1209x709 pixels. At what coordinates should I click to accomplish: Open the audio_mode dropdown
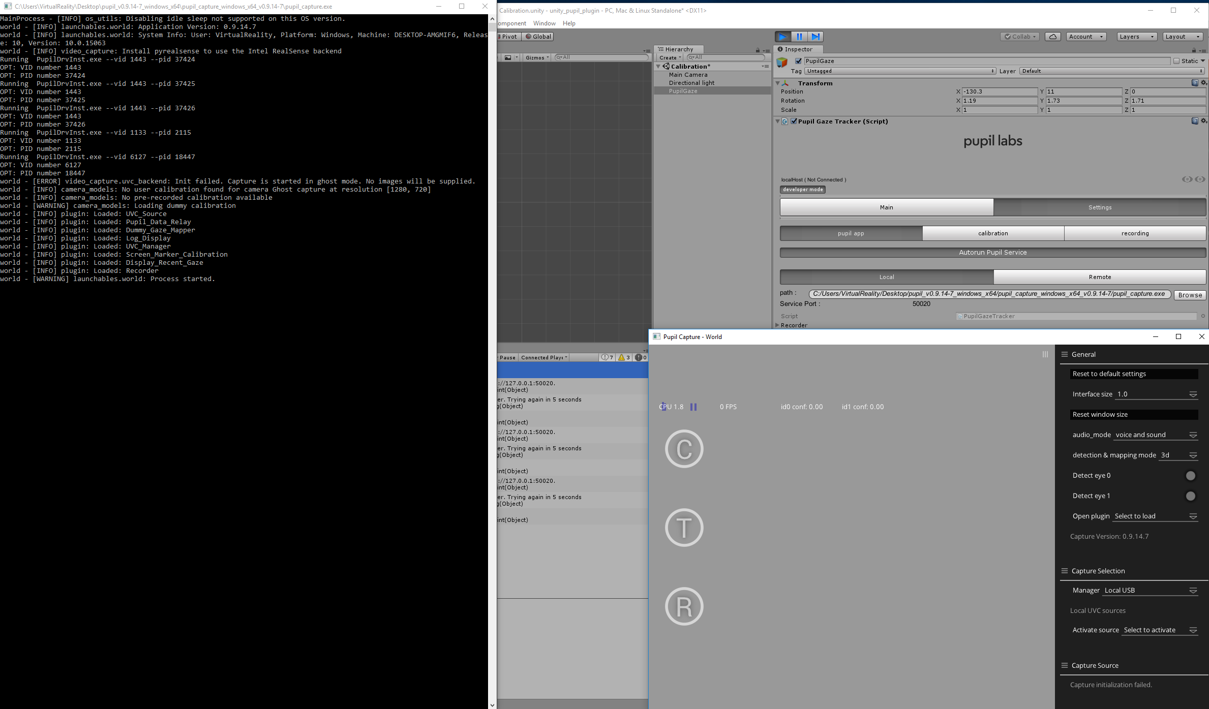pyautogui.click(x=1156, y=435)
